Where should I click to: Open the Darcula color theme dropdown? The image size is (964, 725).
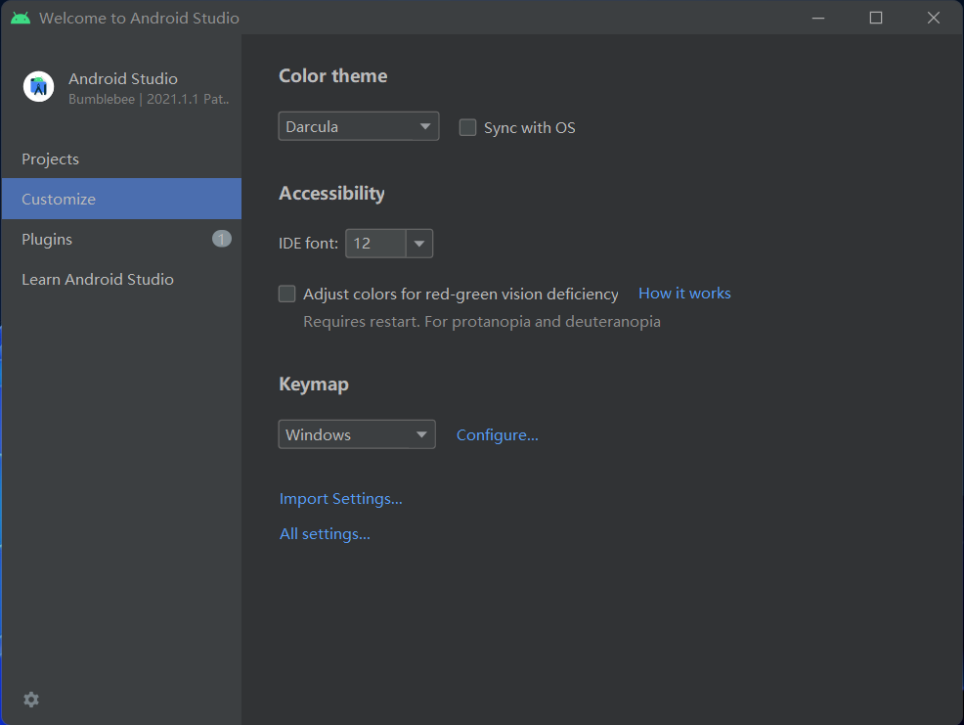click(359, 126)
